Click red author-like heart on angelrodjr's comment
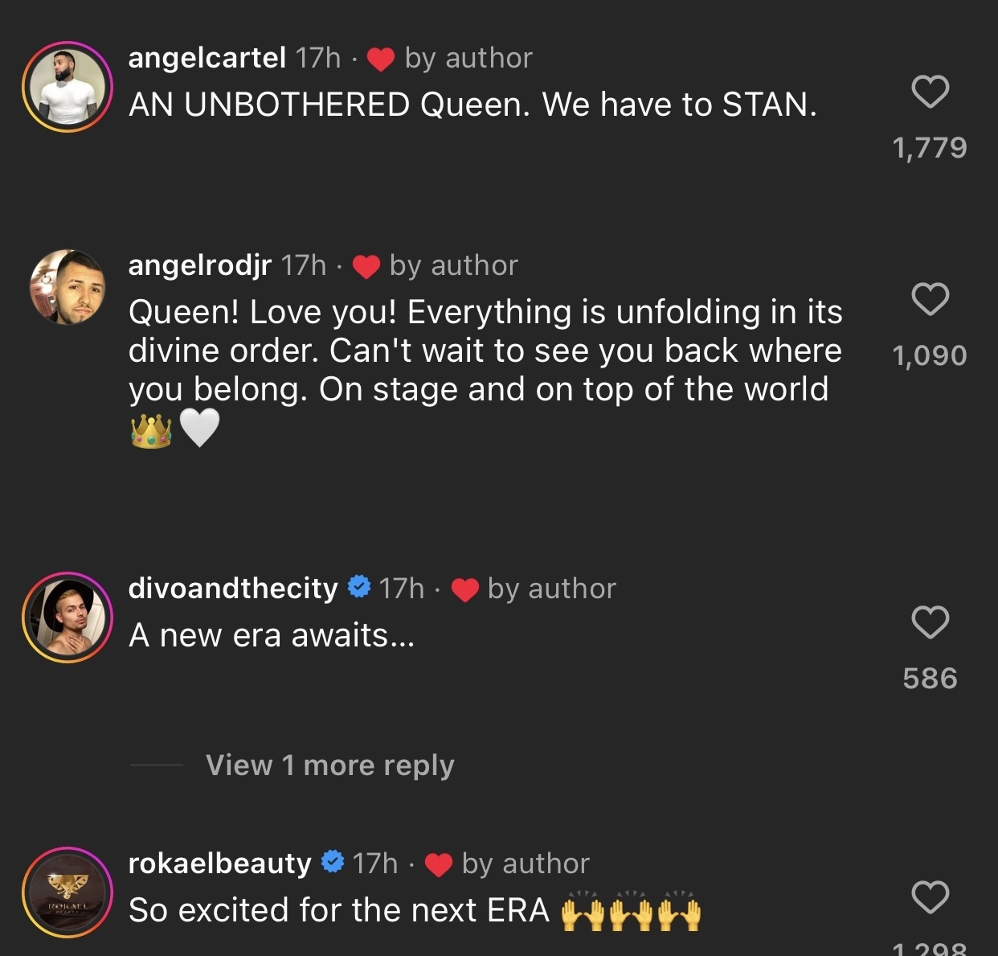 pos(366,267)
